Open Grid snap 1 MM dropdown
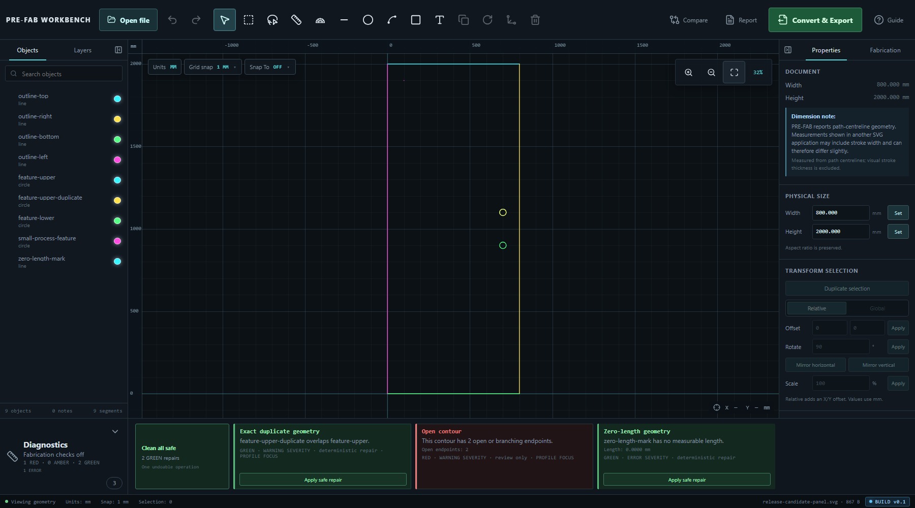This screenshot has height=508, width=915. 212,67
